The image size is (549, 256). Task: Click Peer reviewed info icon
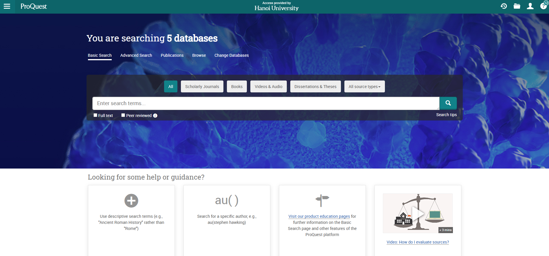[155, 116]
